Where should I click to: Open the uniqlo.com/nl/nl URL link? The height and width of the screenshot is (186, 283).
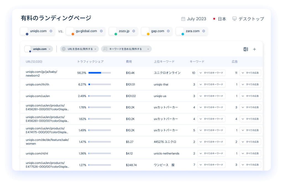click(37, 153)
